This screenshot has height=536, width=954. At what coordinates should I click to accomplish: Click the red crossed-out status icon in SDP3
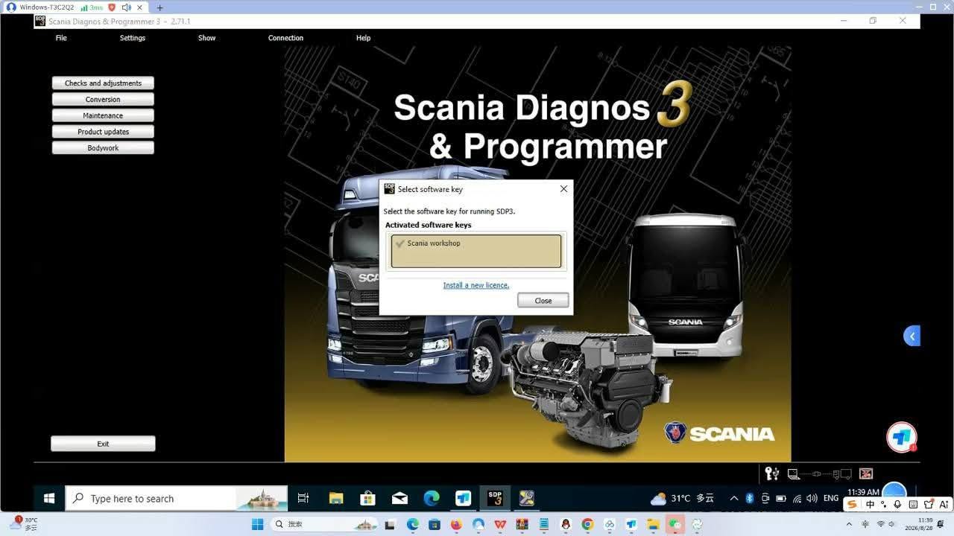[x=866, y=473]
